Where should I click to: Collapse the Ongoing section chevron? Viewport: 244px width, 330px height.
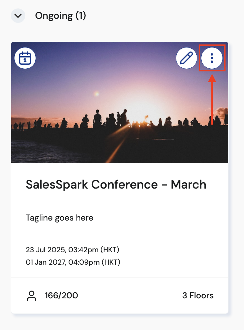[x=18, y=16]
